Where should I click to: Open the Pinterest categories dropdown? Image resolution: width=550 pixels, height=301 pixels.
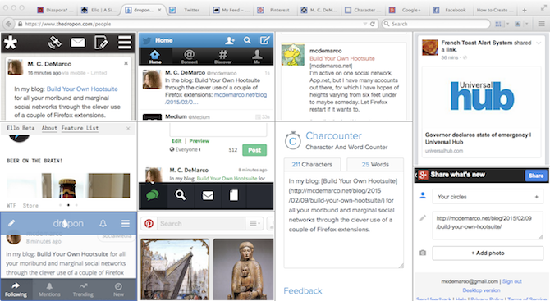click(x=254, y=224)
